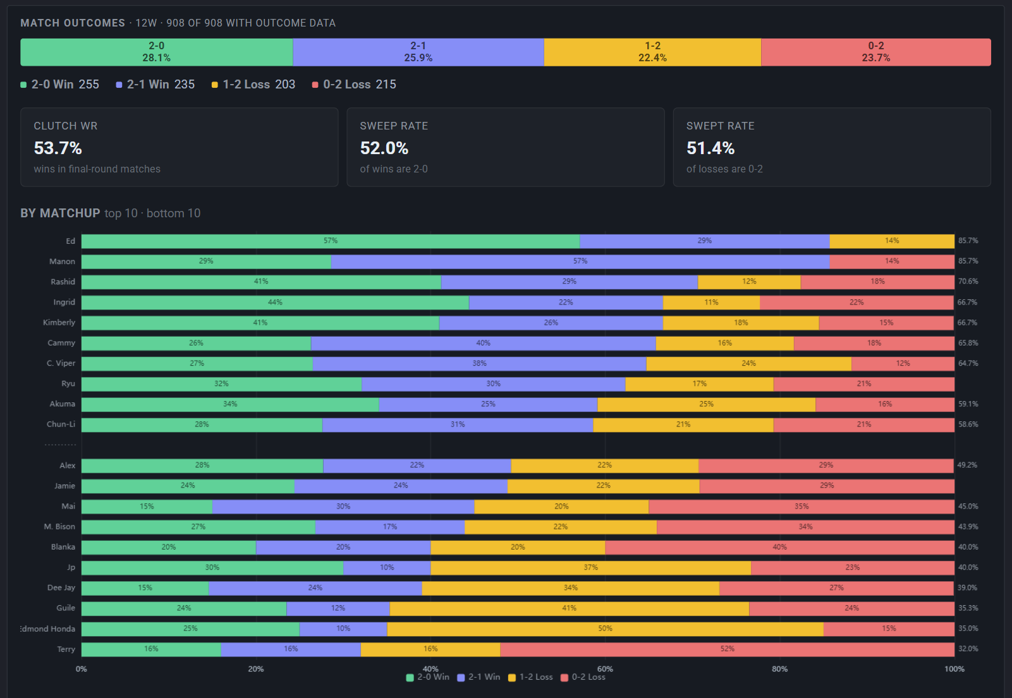Click the red 0-2 23.7% summary bar segment
The image size is (1012, 698).
point(876,52)
